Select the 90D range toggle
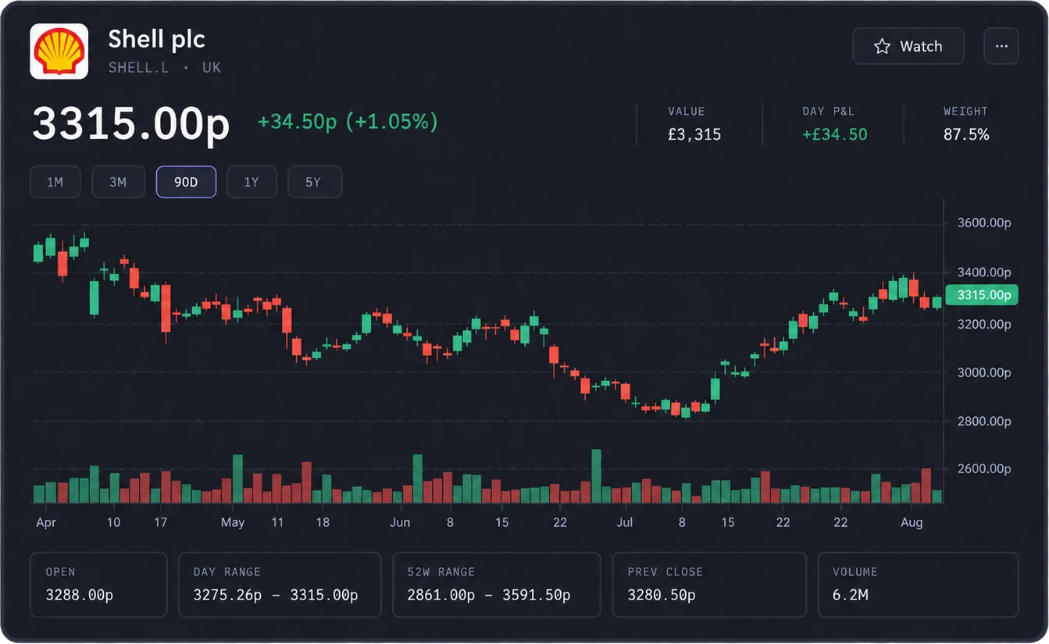This screenshot has width=1049, height=644. point(186,183)
